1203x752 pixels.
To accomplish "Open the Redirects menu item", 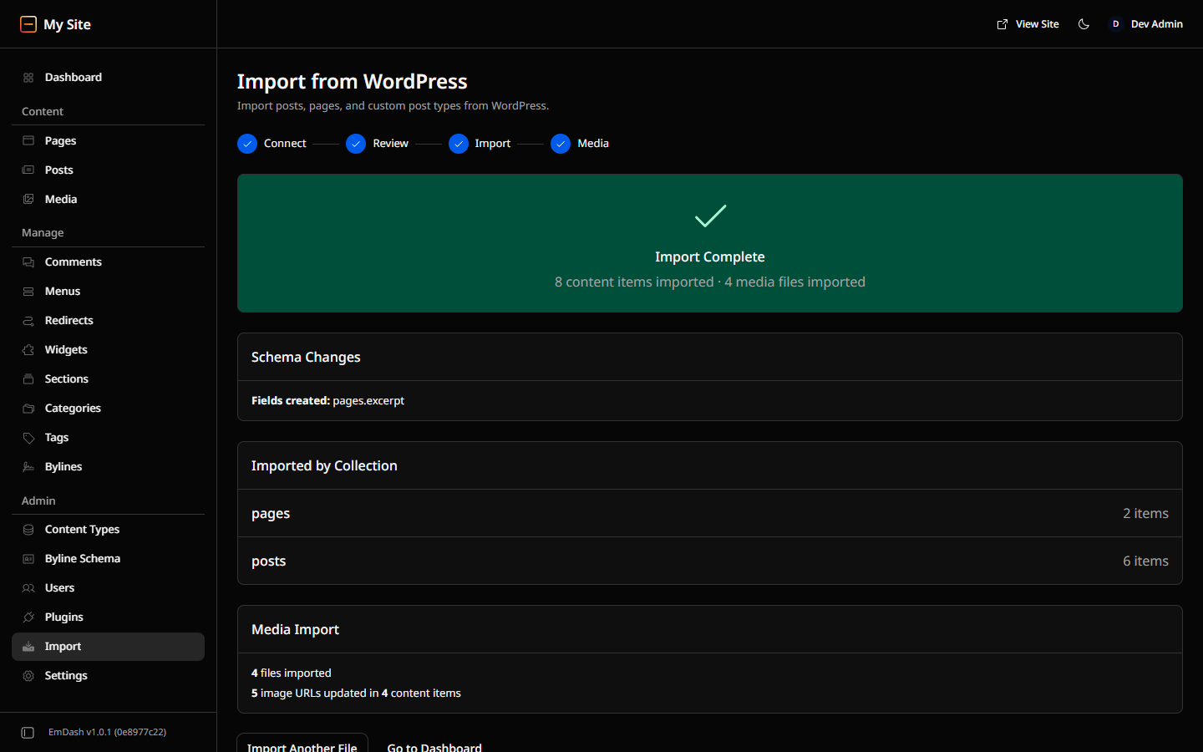I will [x=108, y=321].
